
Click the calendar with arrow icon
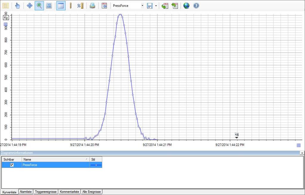pyautogui.click(x=104, y=6)
